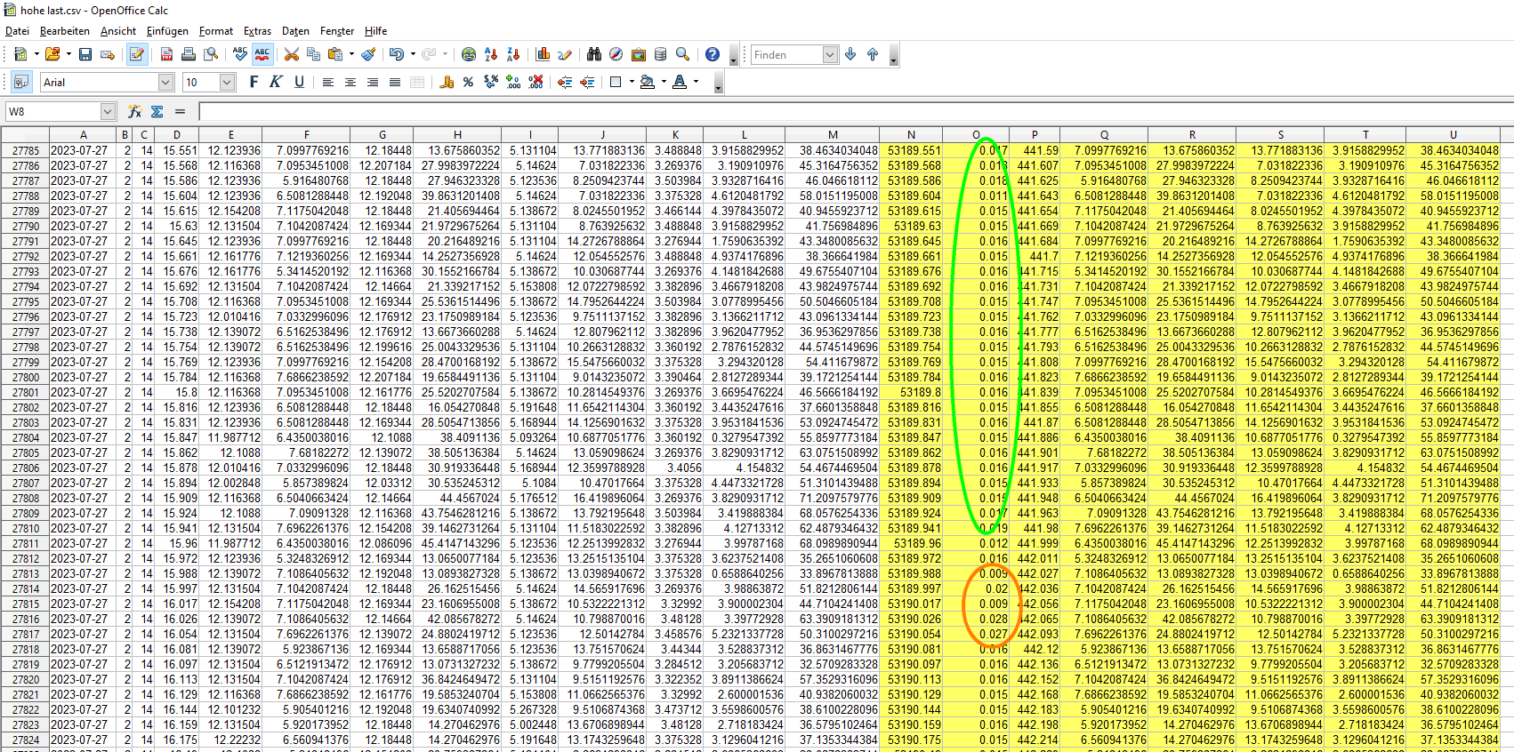Insert a chart

(543, 54)
